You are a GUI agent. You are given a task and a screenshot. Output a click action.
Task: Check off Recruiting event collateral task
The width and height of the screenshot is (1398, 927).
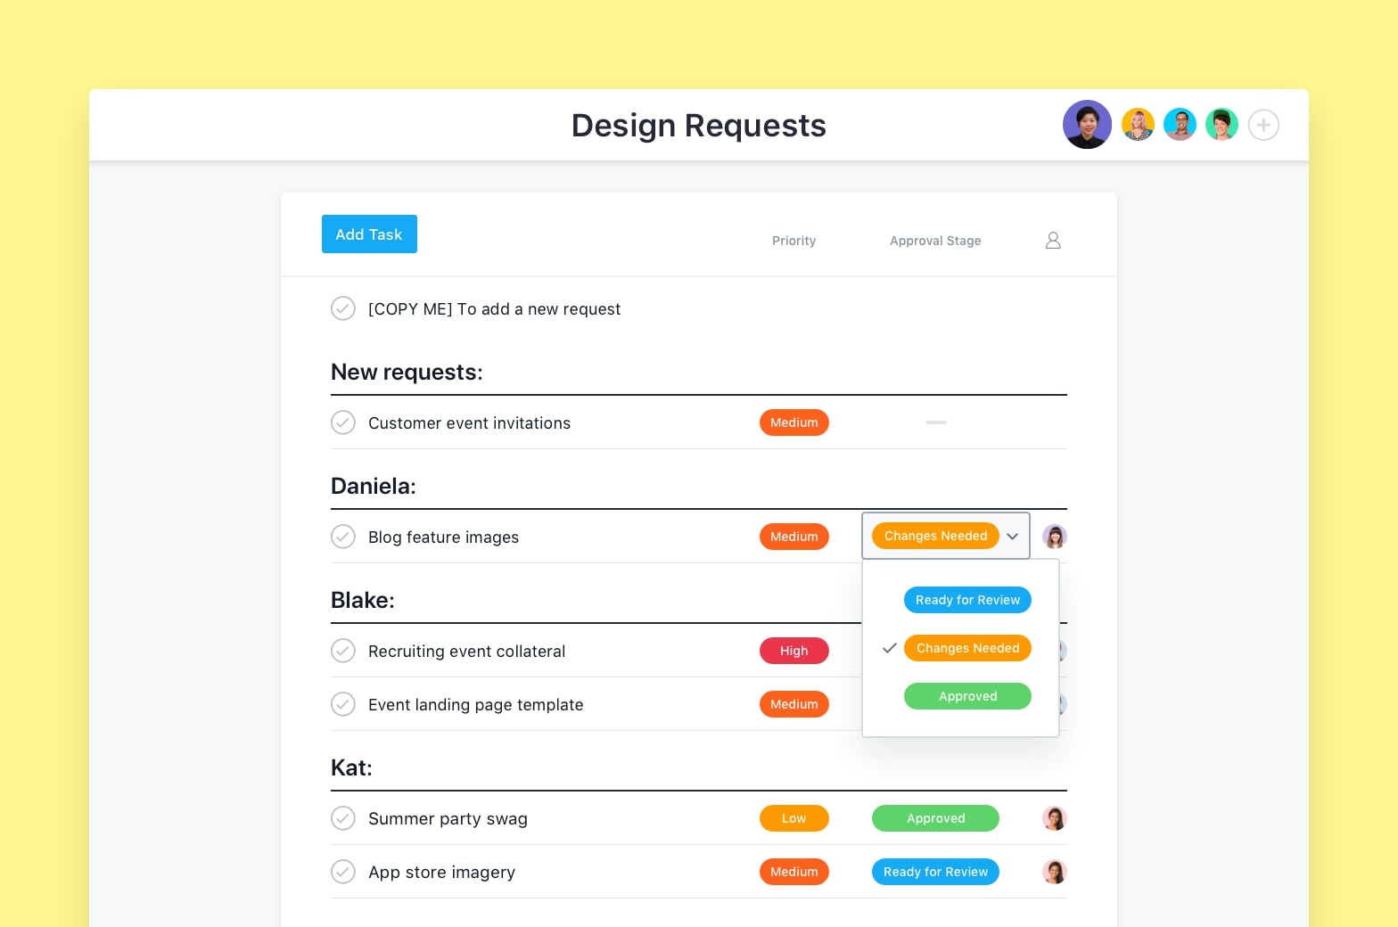343,651
